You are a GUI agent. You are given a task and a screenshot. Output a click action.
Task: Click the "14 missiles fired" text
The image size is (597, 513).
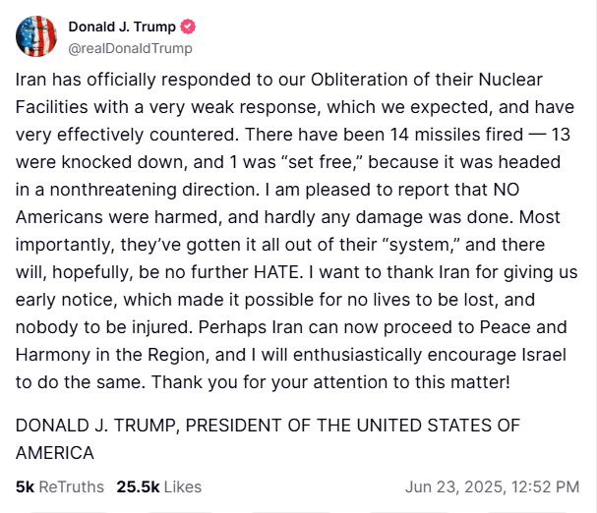(x=456, y=135)
